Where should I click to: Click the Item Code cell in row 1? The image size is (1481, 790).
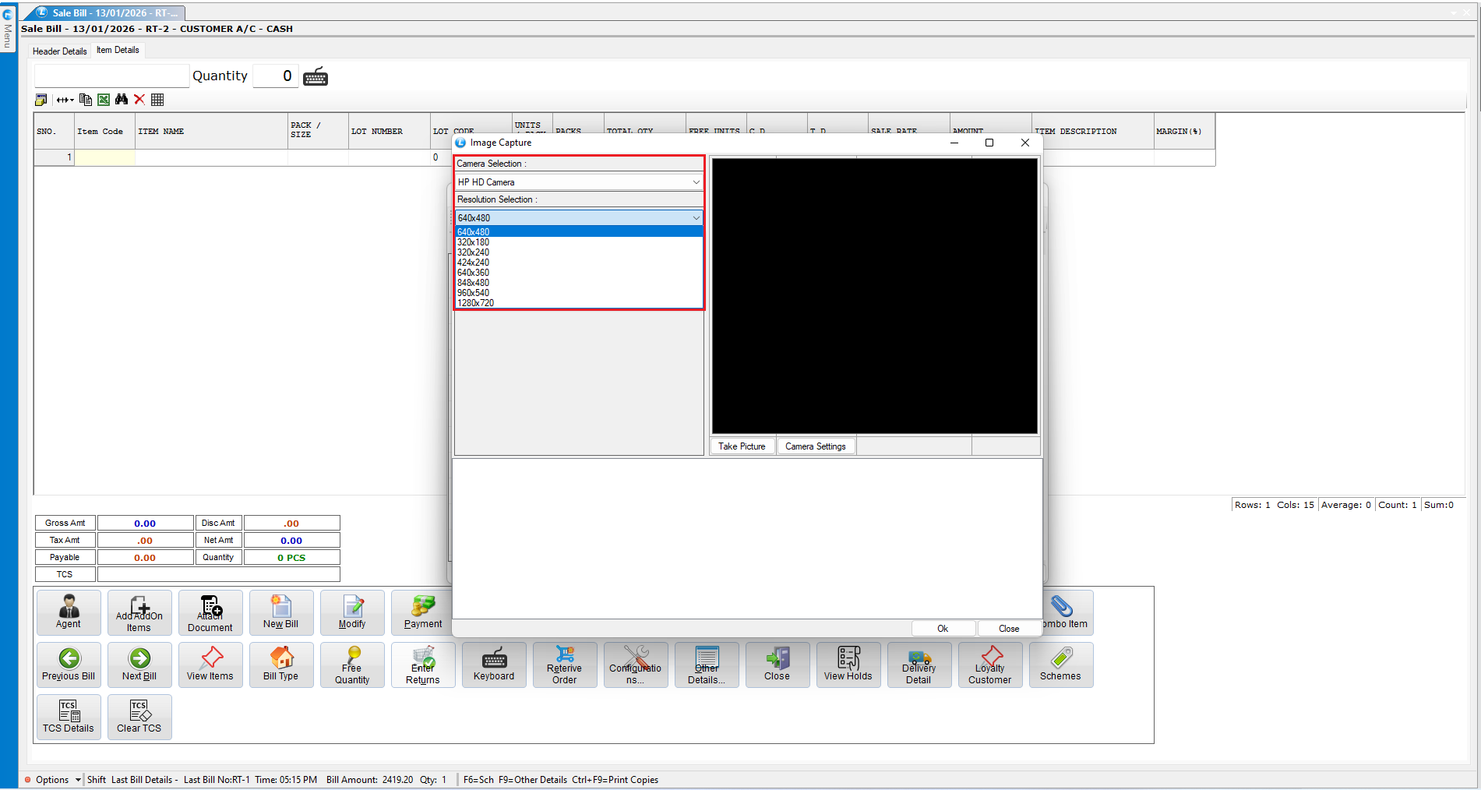click(104, 157)
